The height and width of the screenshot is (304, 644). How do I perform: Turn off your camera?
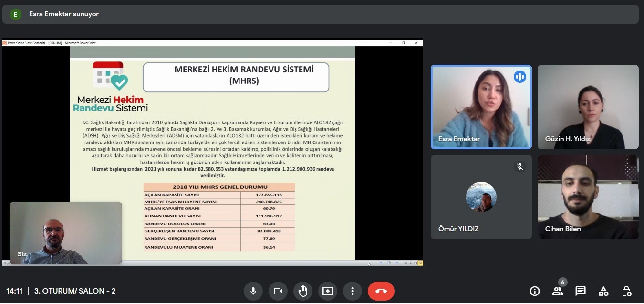(278, 291)
